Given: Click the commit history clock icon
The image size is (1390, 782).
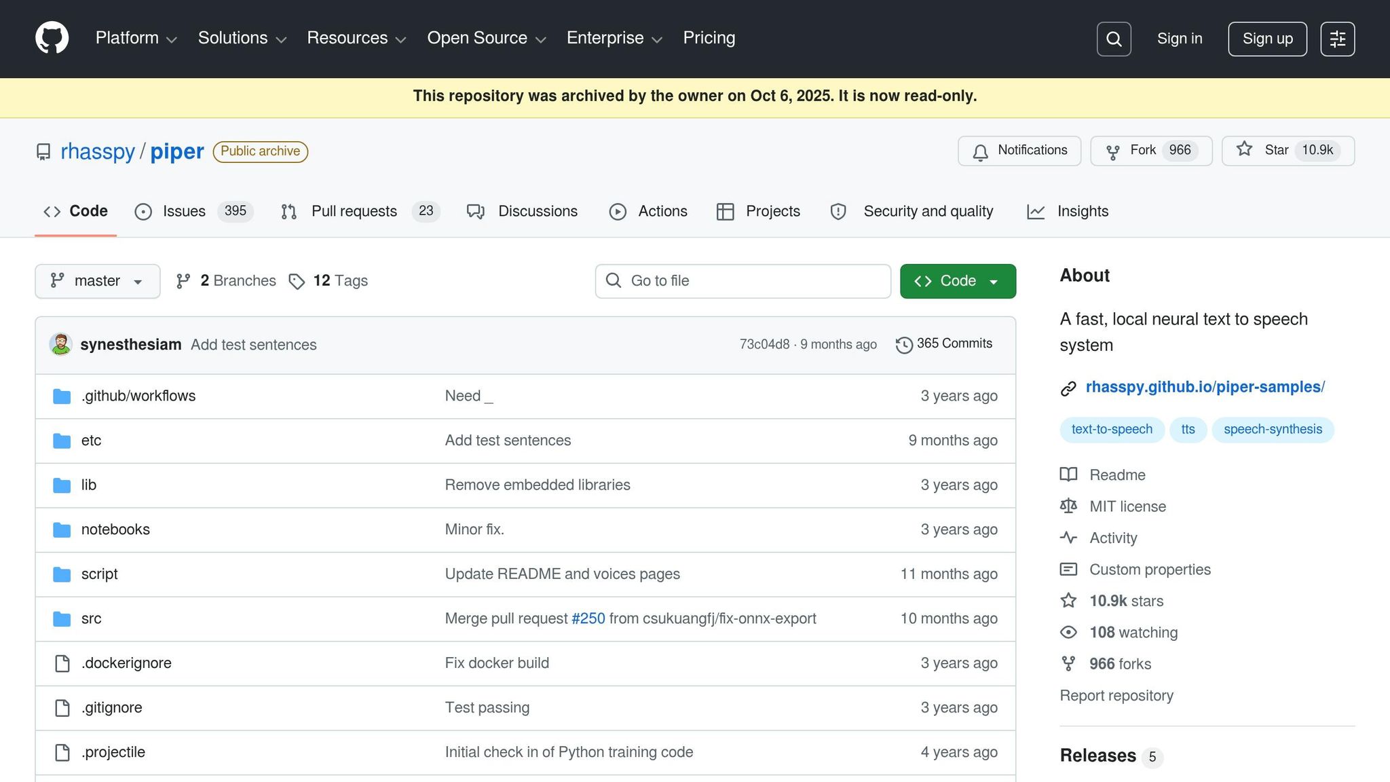Looking at the screenshot, I should coord(904,345).
